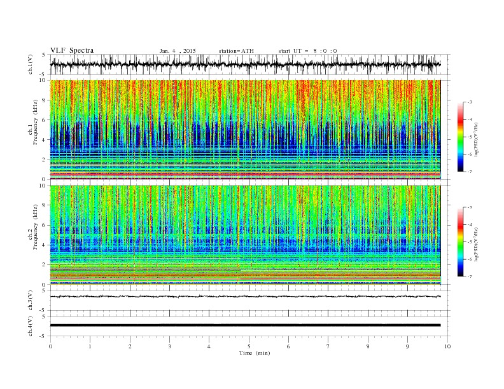Viewport: 504px width, 389px height.
Task: Click time axis tick label "10"
Action: [447, 346]
